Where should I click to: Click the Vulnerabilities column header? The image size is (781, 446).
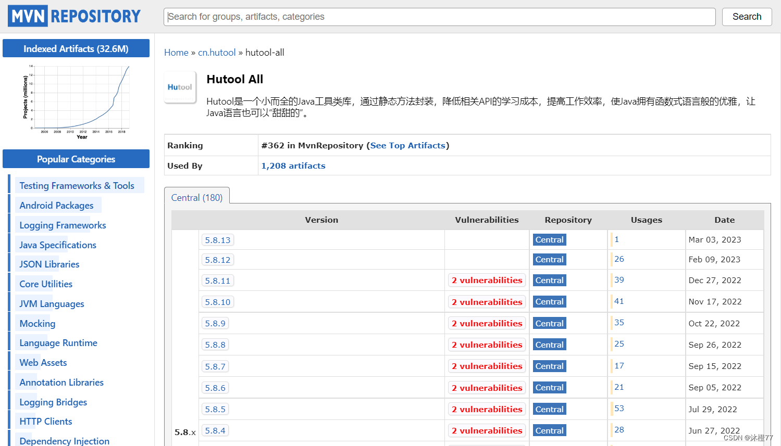pyautogui.click(x=487, y=220)
